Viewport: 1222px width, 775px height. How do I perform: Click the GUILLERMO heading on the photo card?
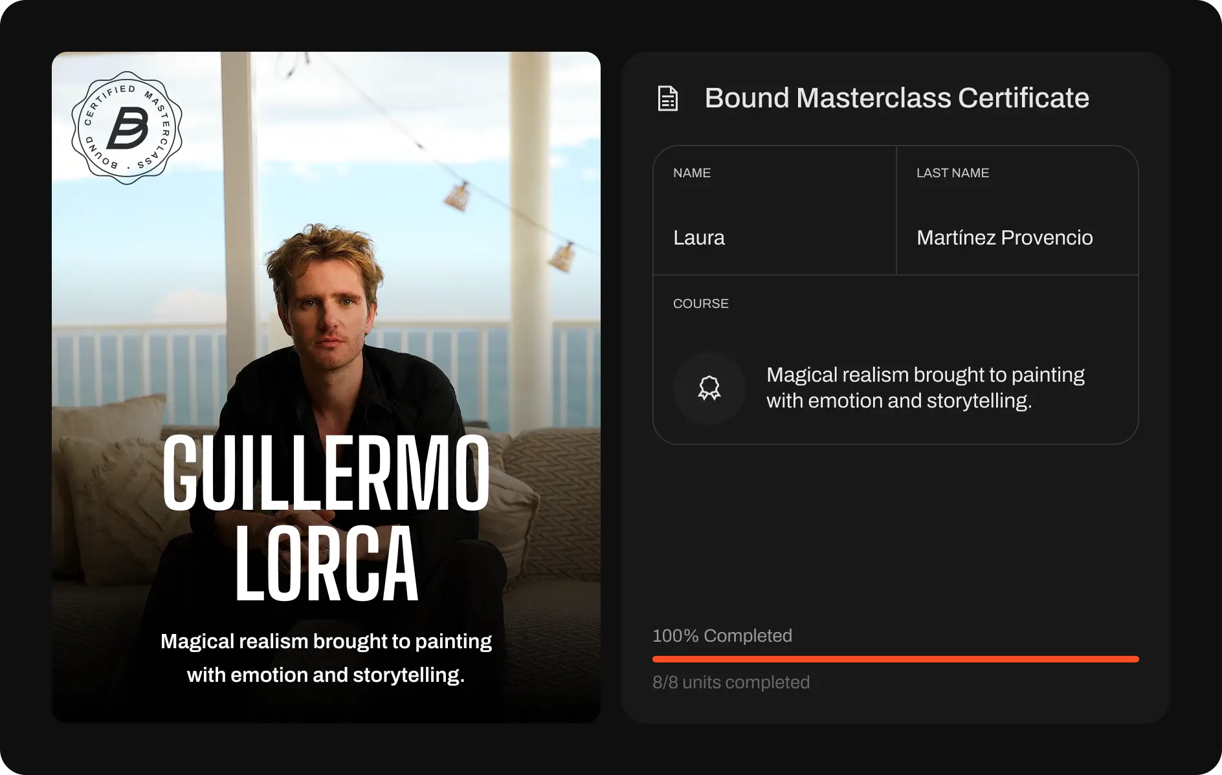click(326, 474)
